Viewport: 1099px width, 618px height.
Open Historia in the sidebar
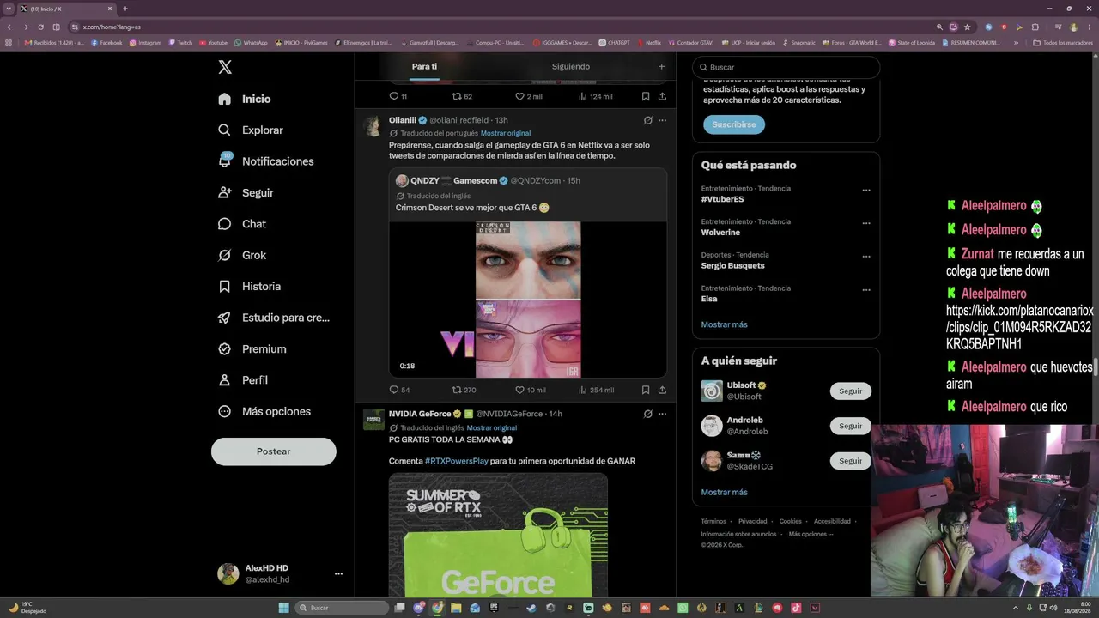point(250,287)
